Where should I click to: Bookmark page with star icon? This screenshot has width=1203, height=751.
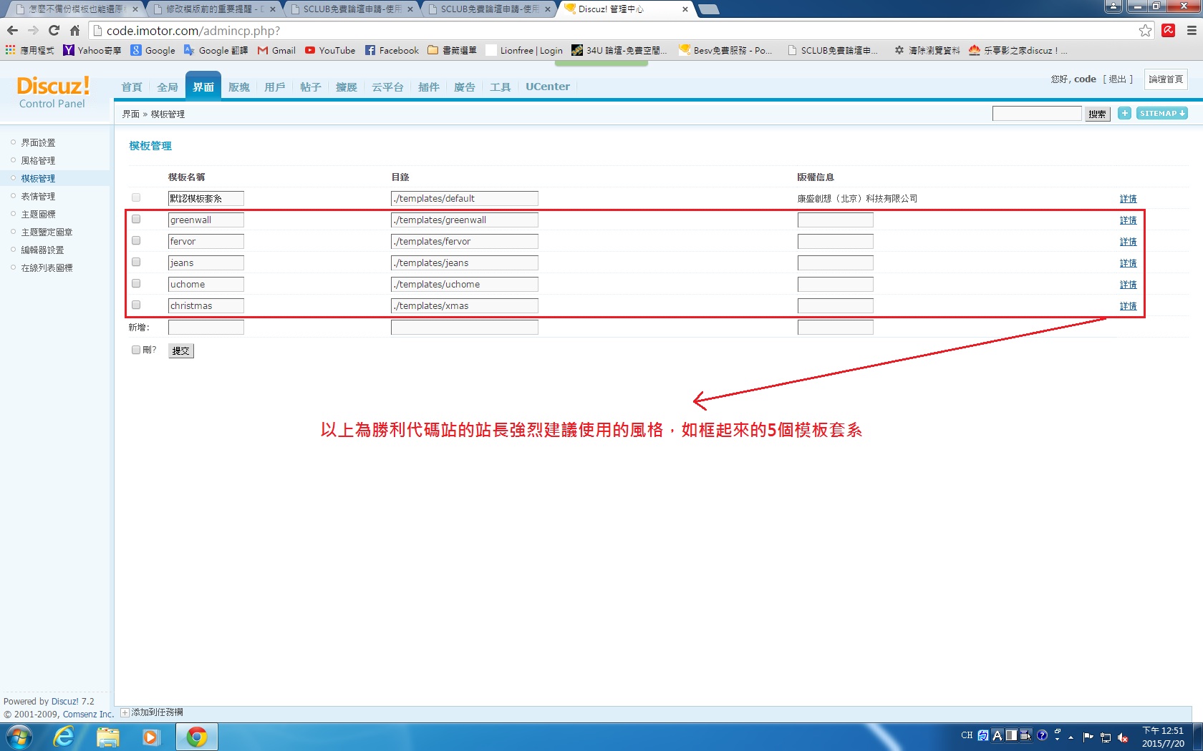click(1145, 30)
